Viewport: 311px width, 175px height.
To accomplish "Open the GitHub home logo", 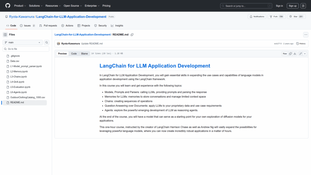I will point(8,6).
